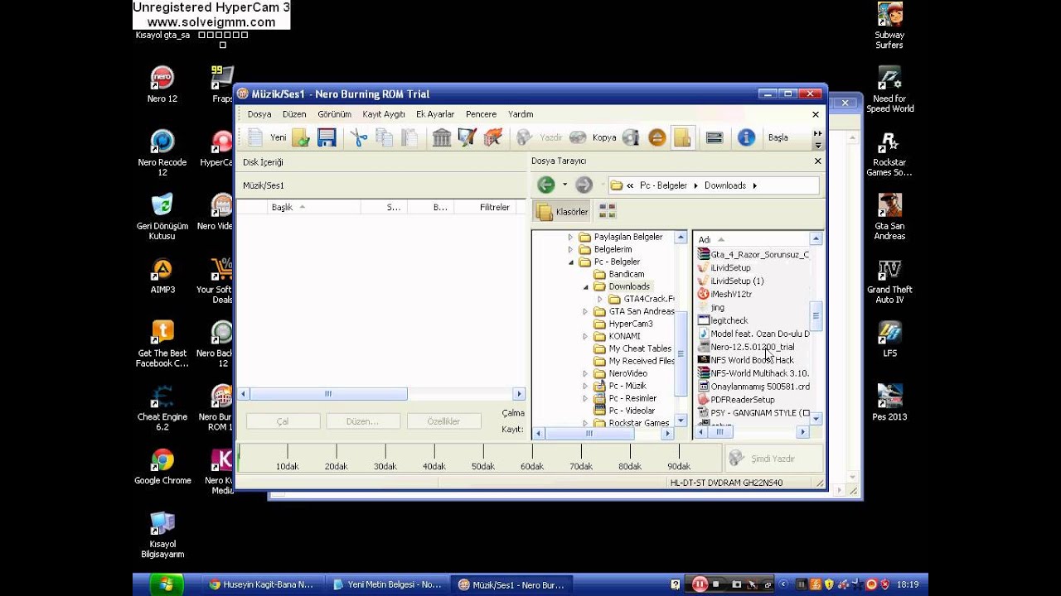Select the Need for Speed World icon
Screen dimensions: 1061x596
889,89
